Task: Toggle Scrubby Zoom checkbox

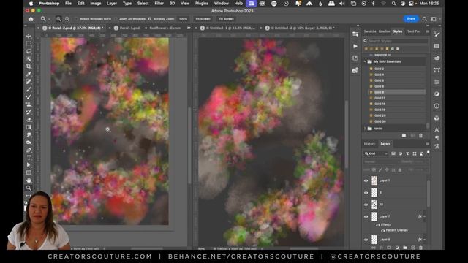Action: point(150,19)
